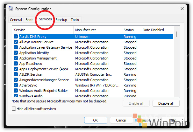Screen dimensions: 193x132
Task: Click the Disable all button
Action: coord(166,103)
